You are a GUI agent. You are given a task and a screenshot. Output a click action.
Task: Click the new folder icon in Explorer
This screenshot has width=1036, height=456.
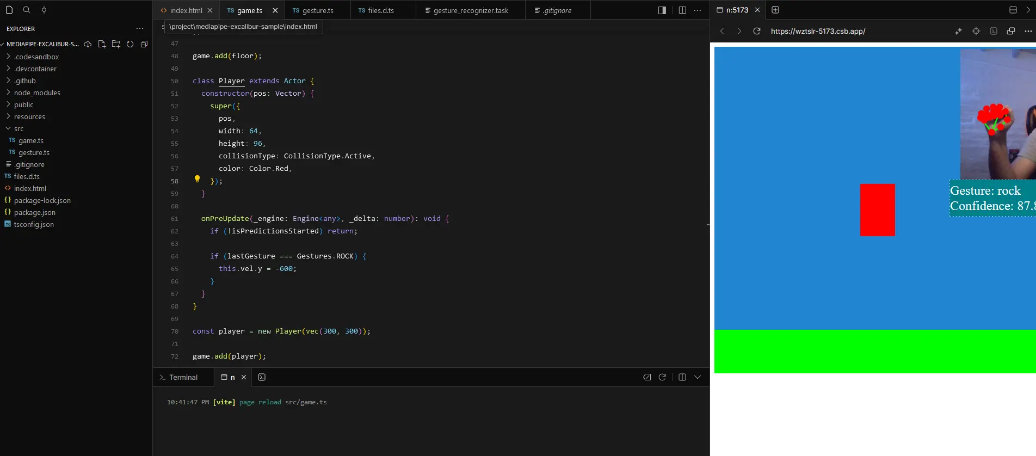[116, 44]
